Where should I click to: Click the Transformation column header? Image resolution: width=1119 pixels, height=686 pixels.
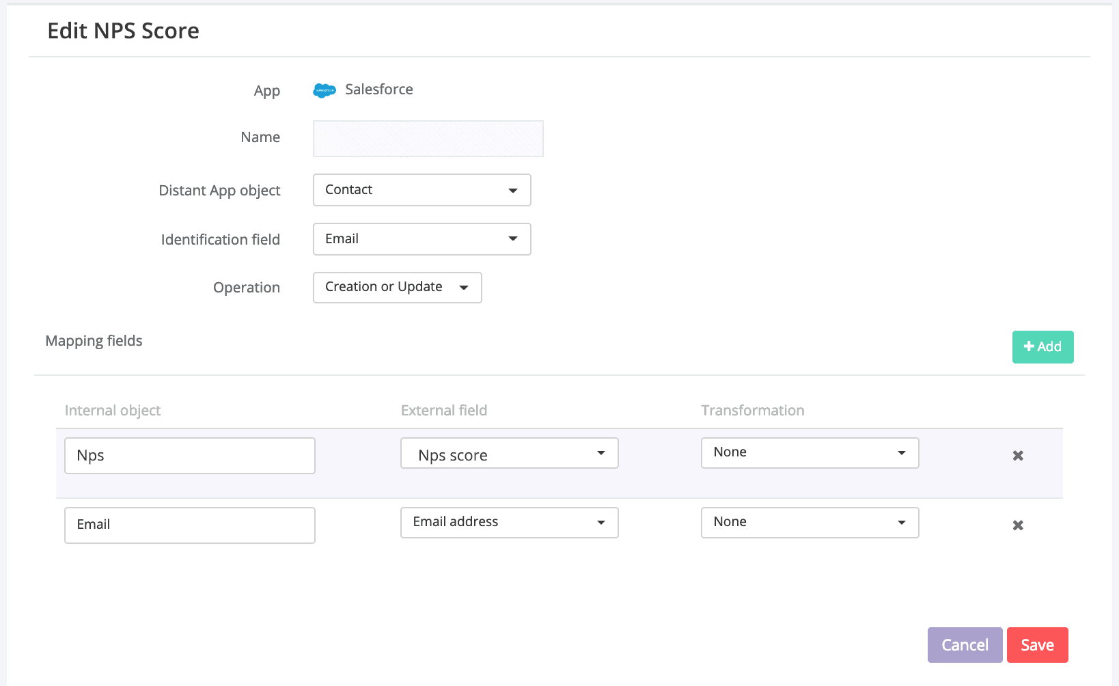pyautogui.click(x=753, y=411)
